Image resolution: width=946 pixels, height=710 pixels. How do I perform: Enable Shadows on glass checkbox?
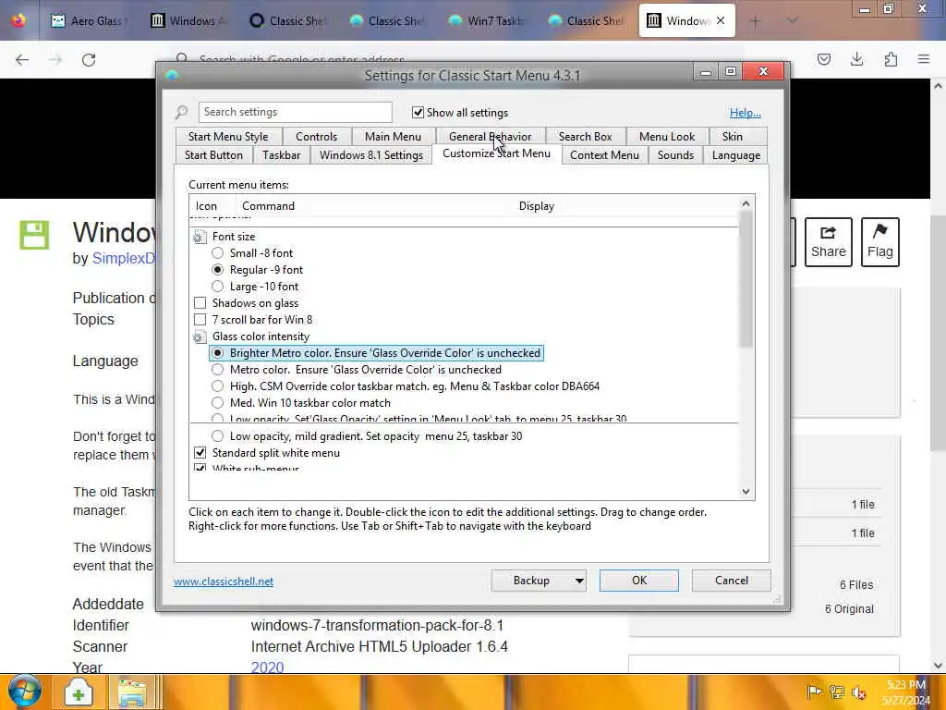coord(200,303)
